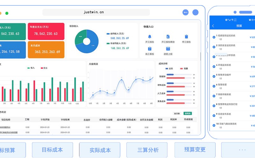Click the 项目名称 column header
The height and width of the screenshot is (159, 255).
[6, 120]
